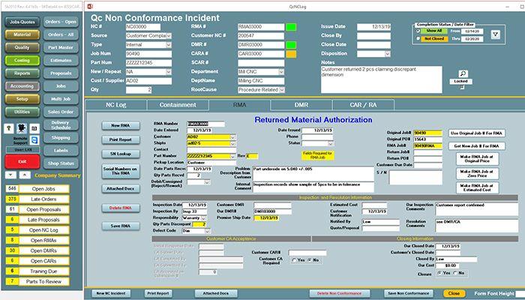Click New NC Incident button

(111, 294)
